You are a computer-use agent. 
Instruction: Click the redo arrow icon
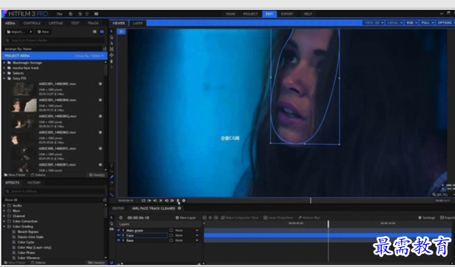(87, 14)
